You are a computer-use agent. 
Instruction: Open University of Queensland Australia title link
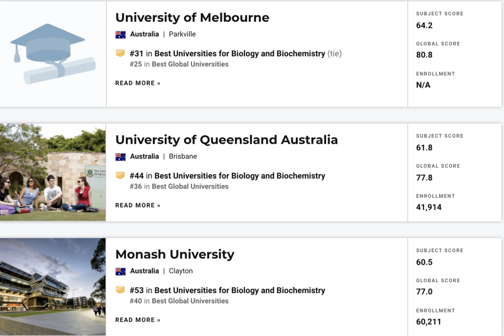click(227, 140)
